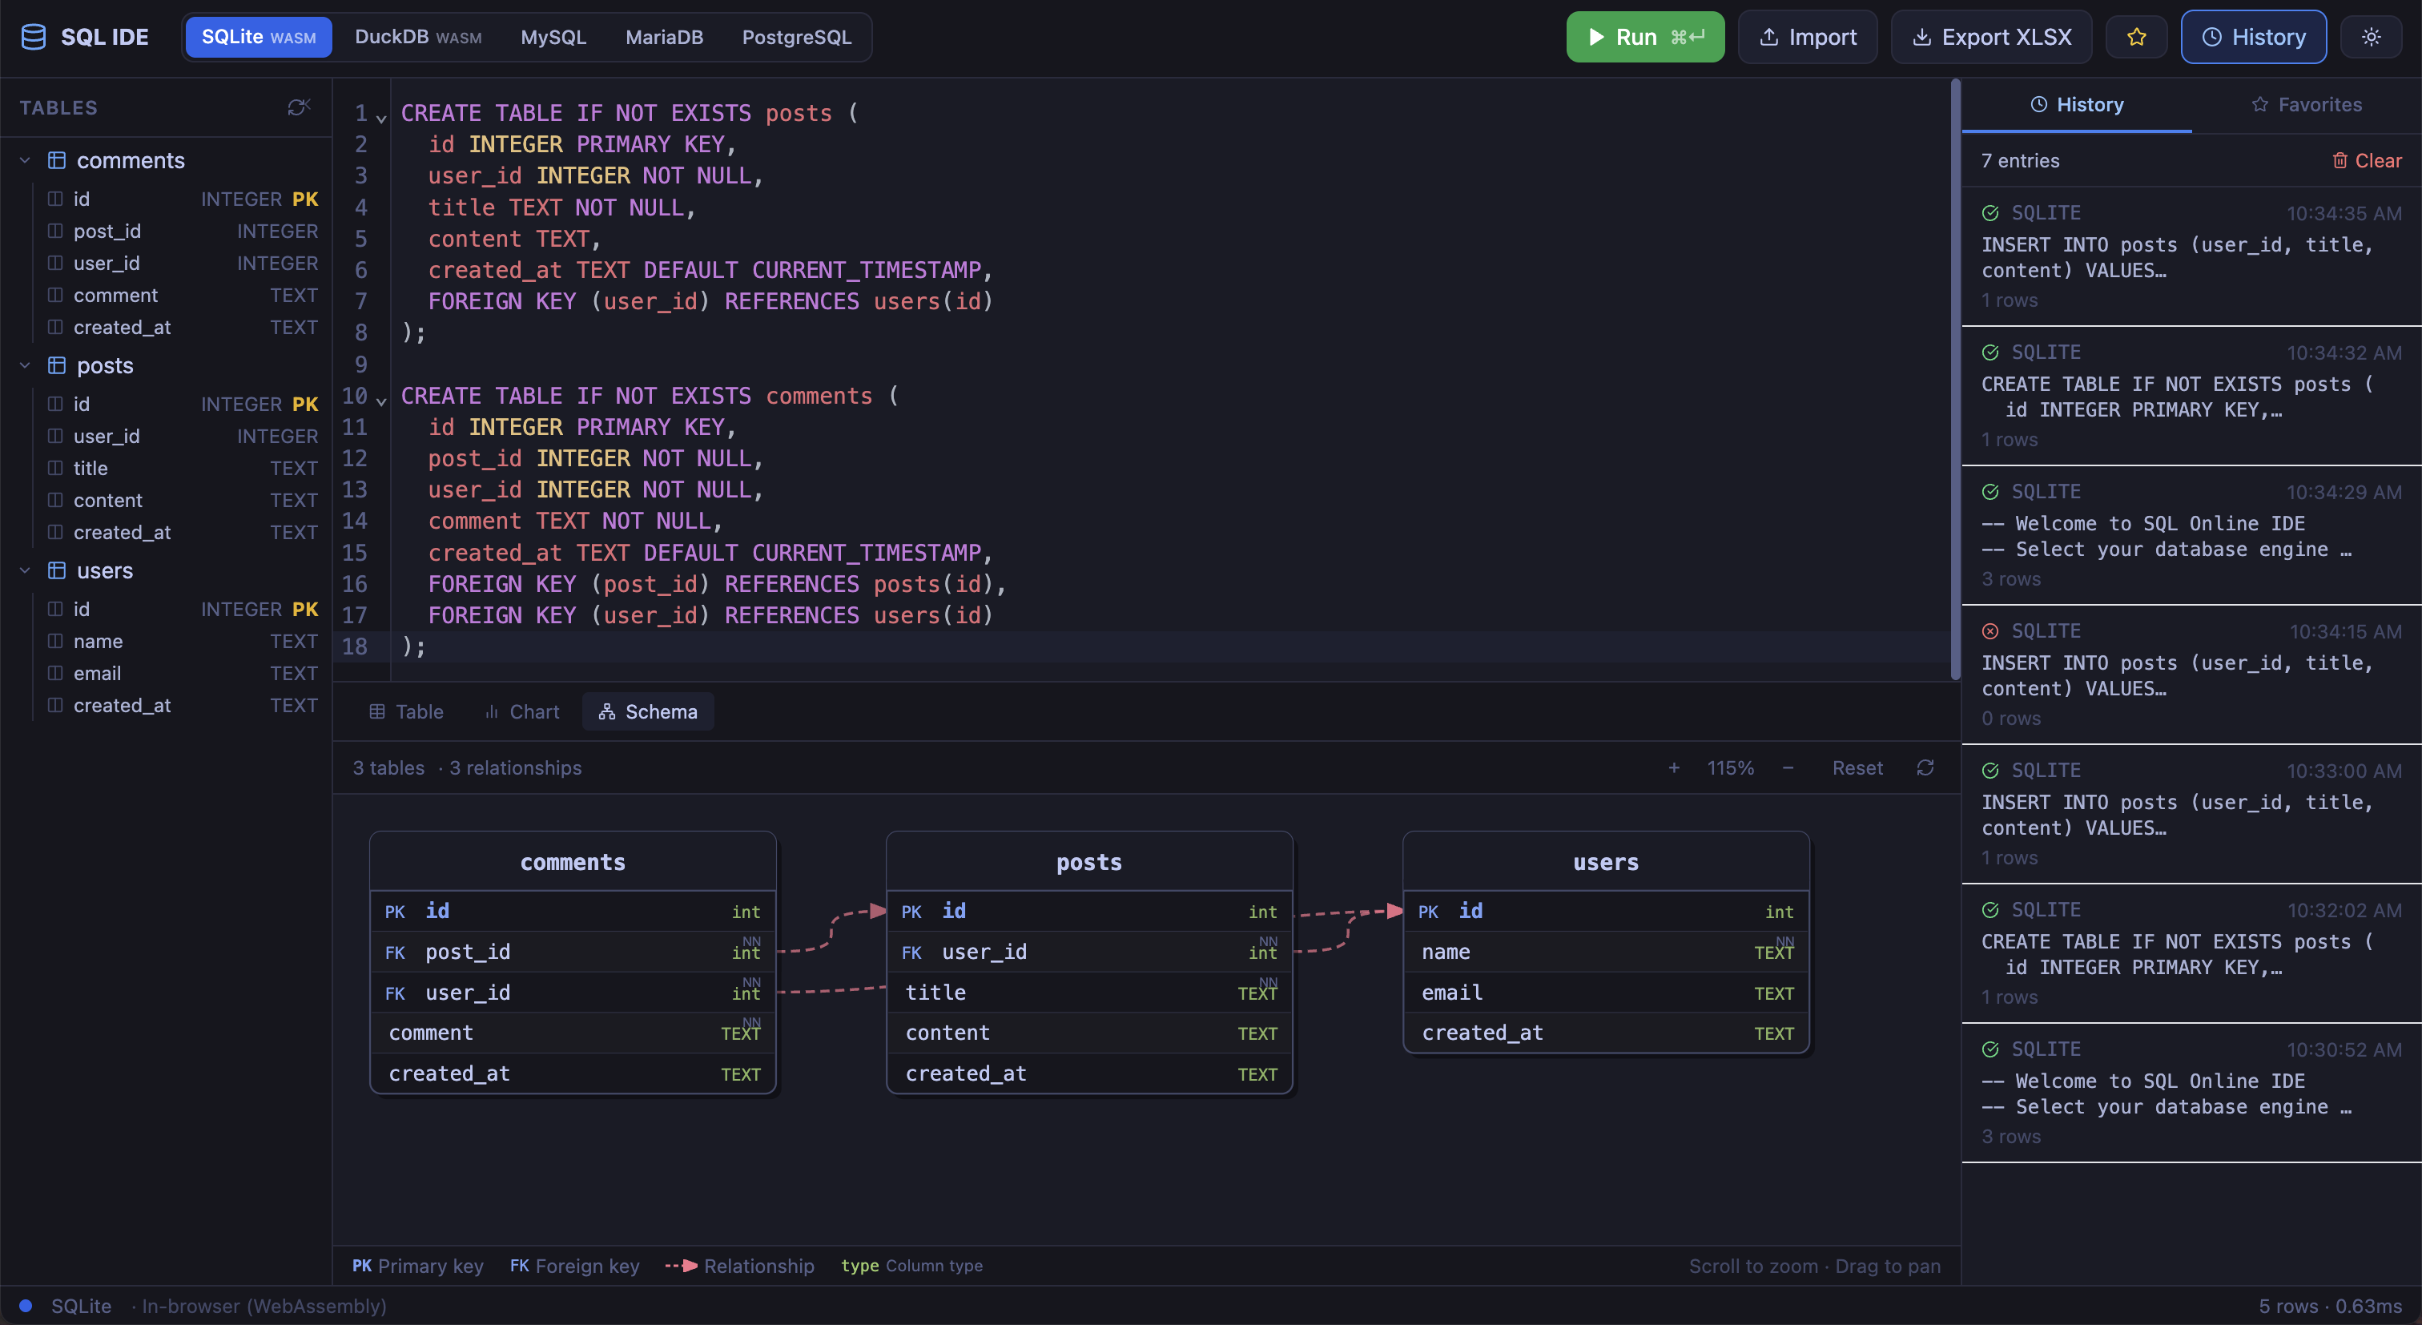Click the SQL IDE database logo
Screen dimensions: 2422x1325
(x=33, y=37)
